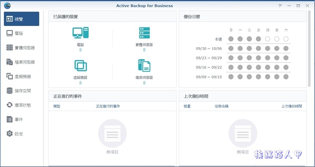Click Thursday's empty circle in 本週 row
The image size is (315, 167).
[267, 39]
